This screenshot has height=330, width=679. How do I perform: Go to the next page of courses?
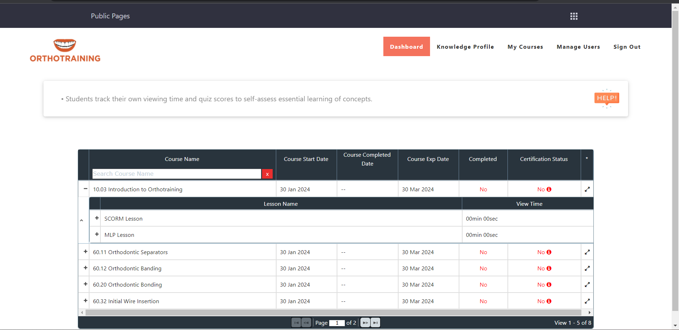[x=365, y=323]
